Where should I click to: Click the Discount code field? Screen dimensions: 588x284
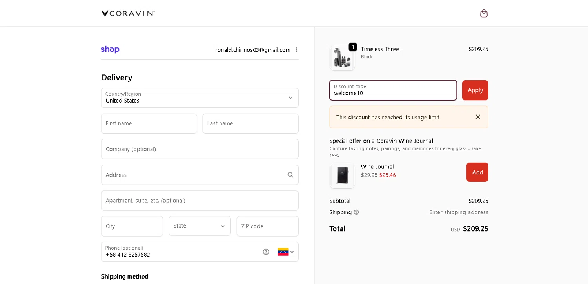(393, 90)
